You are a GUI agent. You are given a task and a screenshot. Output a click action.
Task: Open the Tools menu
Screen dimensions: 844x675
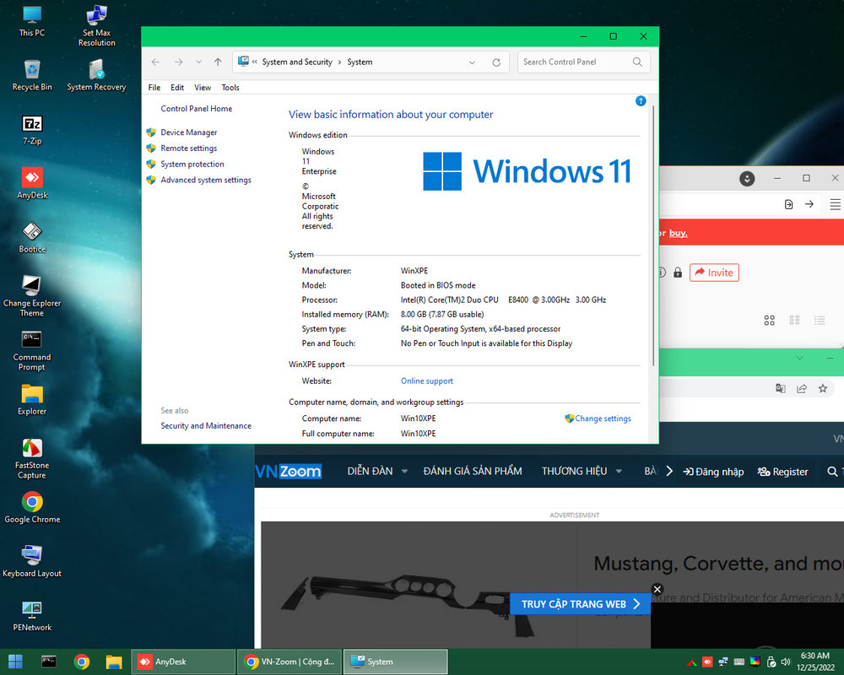coord(230,87)
